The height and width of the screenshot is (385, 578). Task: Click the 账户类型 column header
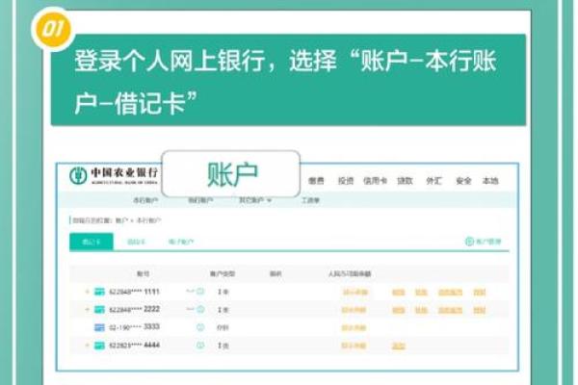click(223, 273)
